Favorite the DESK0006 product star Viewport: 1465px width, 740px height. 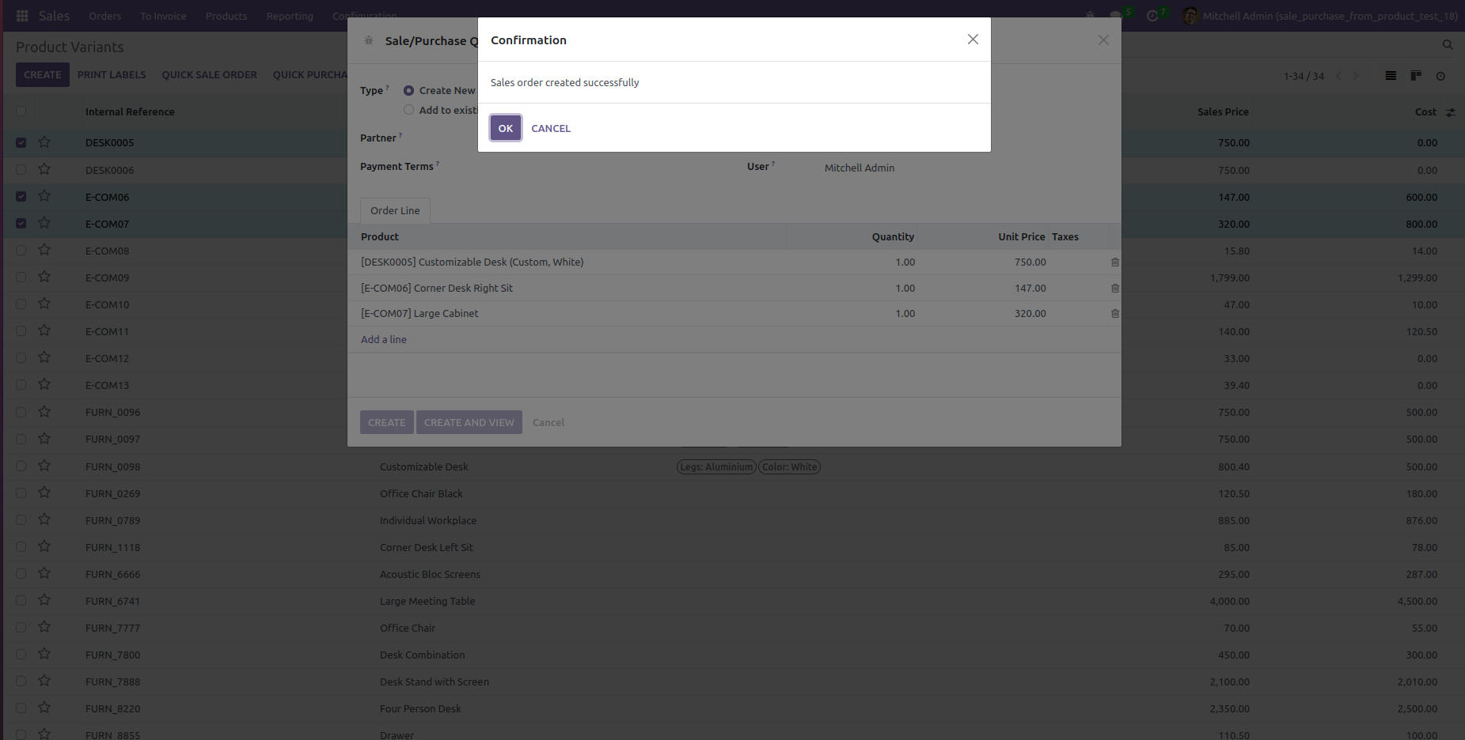point(44,169)
